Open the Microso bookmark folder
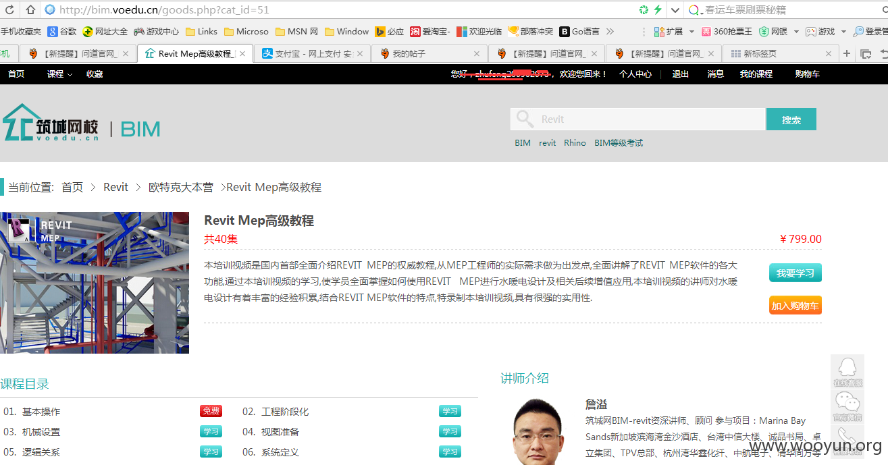 click(246, 32)
